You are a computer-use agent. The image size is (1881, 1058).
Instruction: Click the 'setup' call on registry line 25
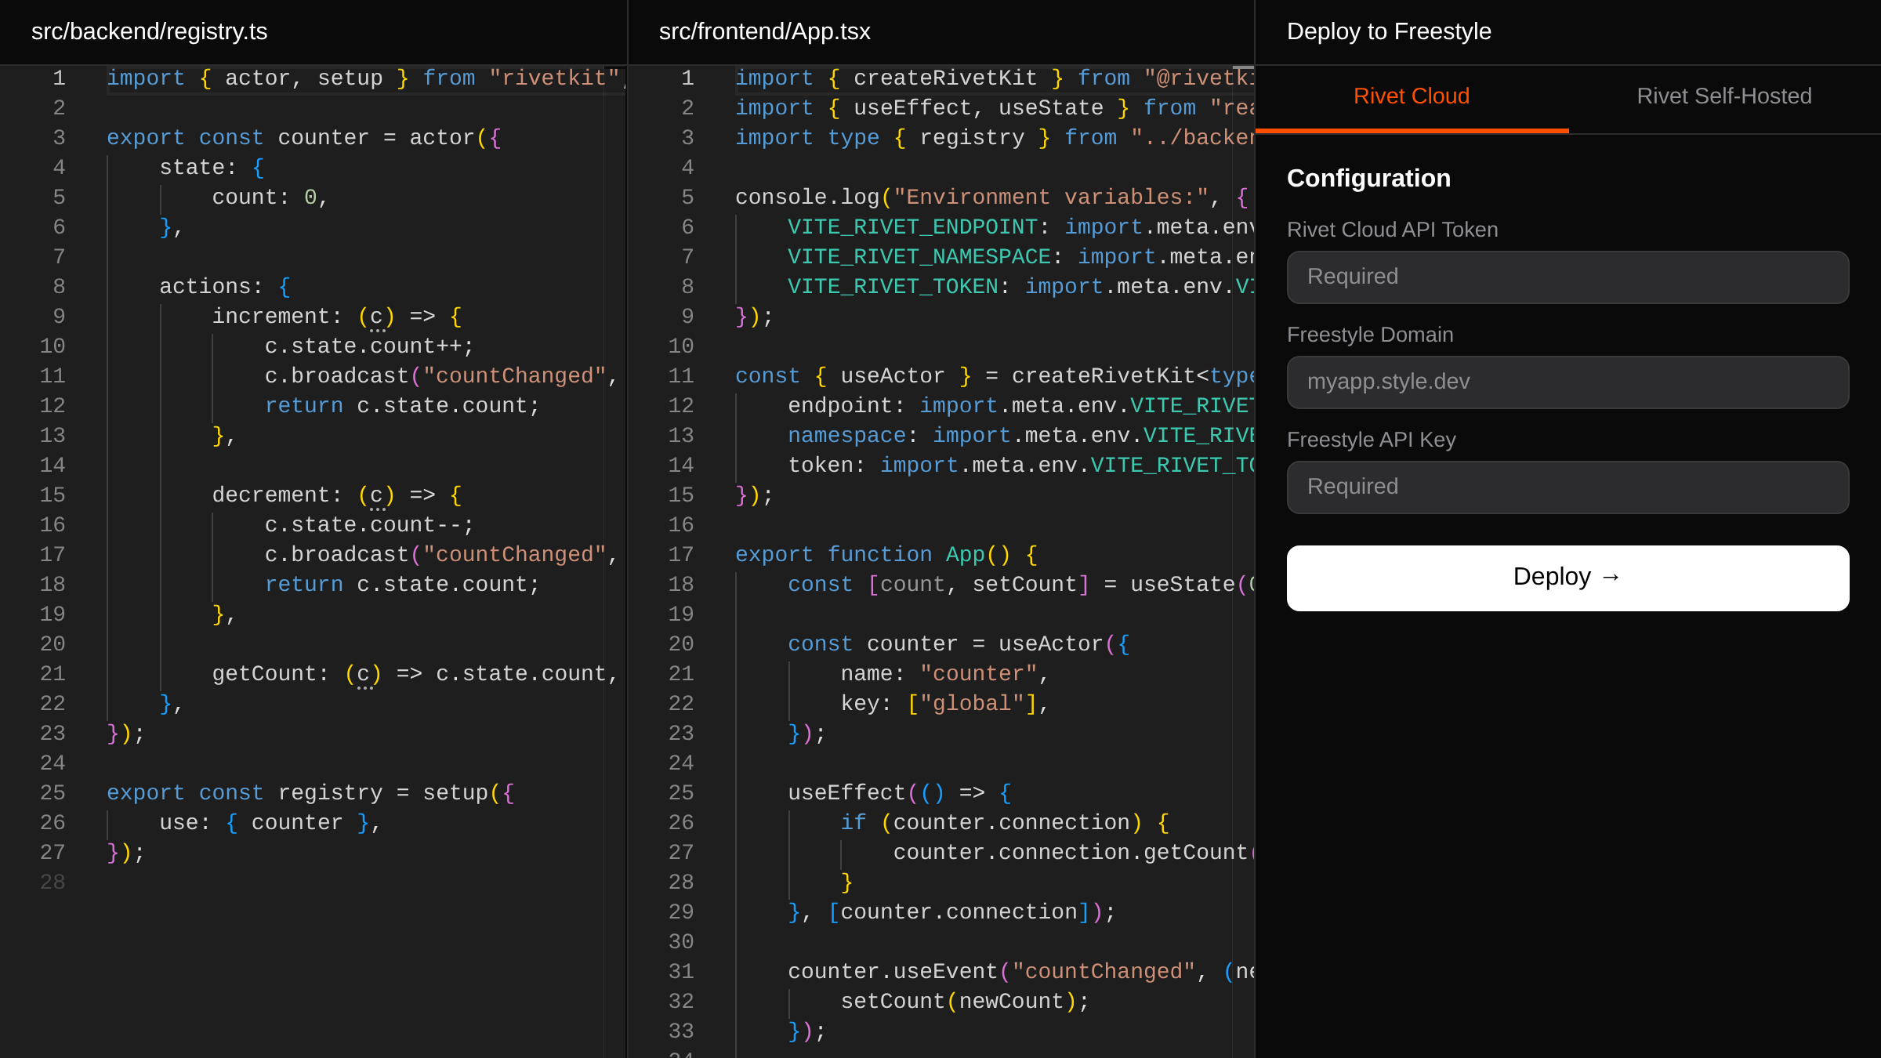pyautogui.click(x=455, y=792)
